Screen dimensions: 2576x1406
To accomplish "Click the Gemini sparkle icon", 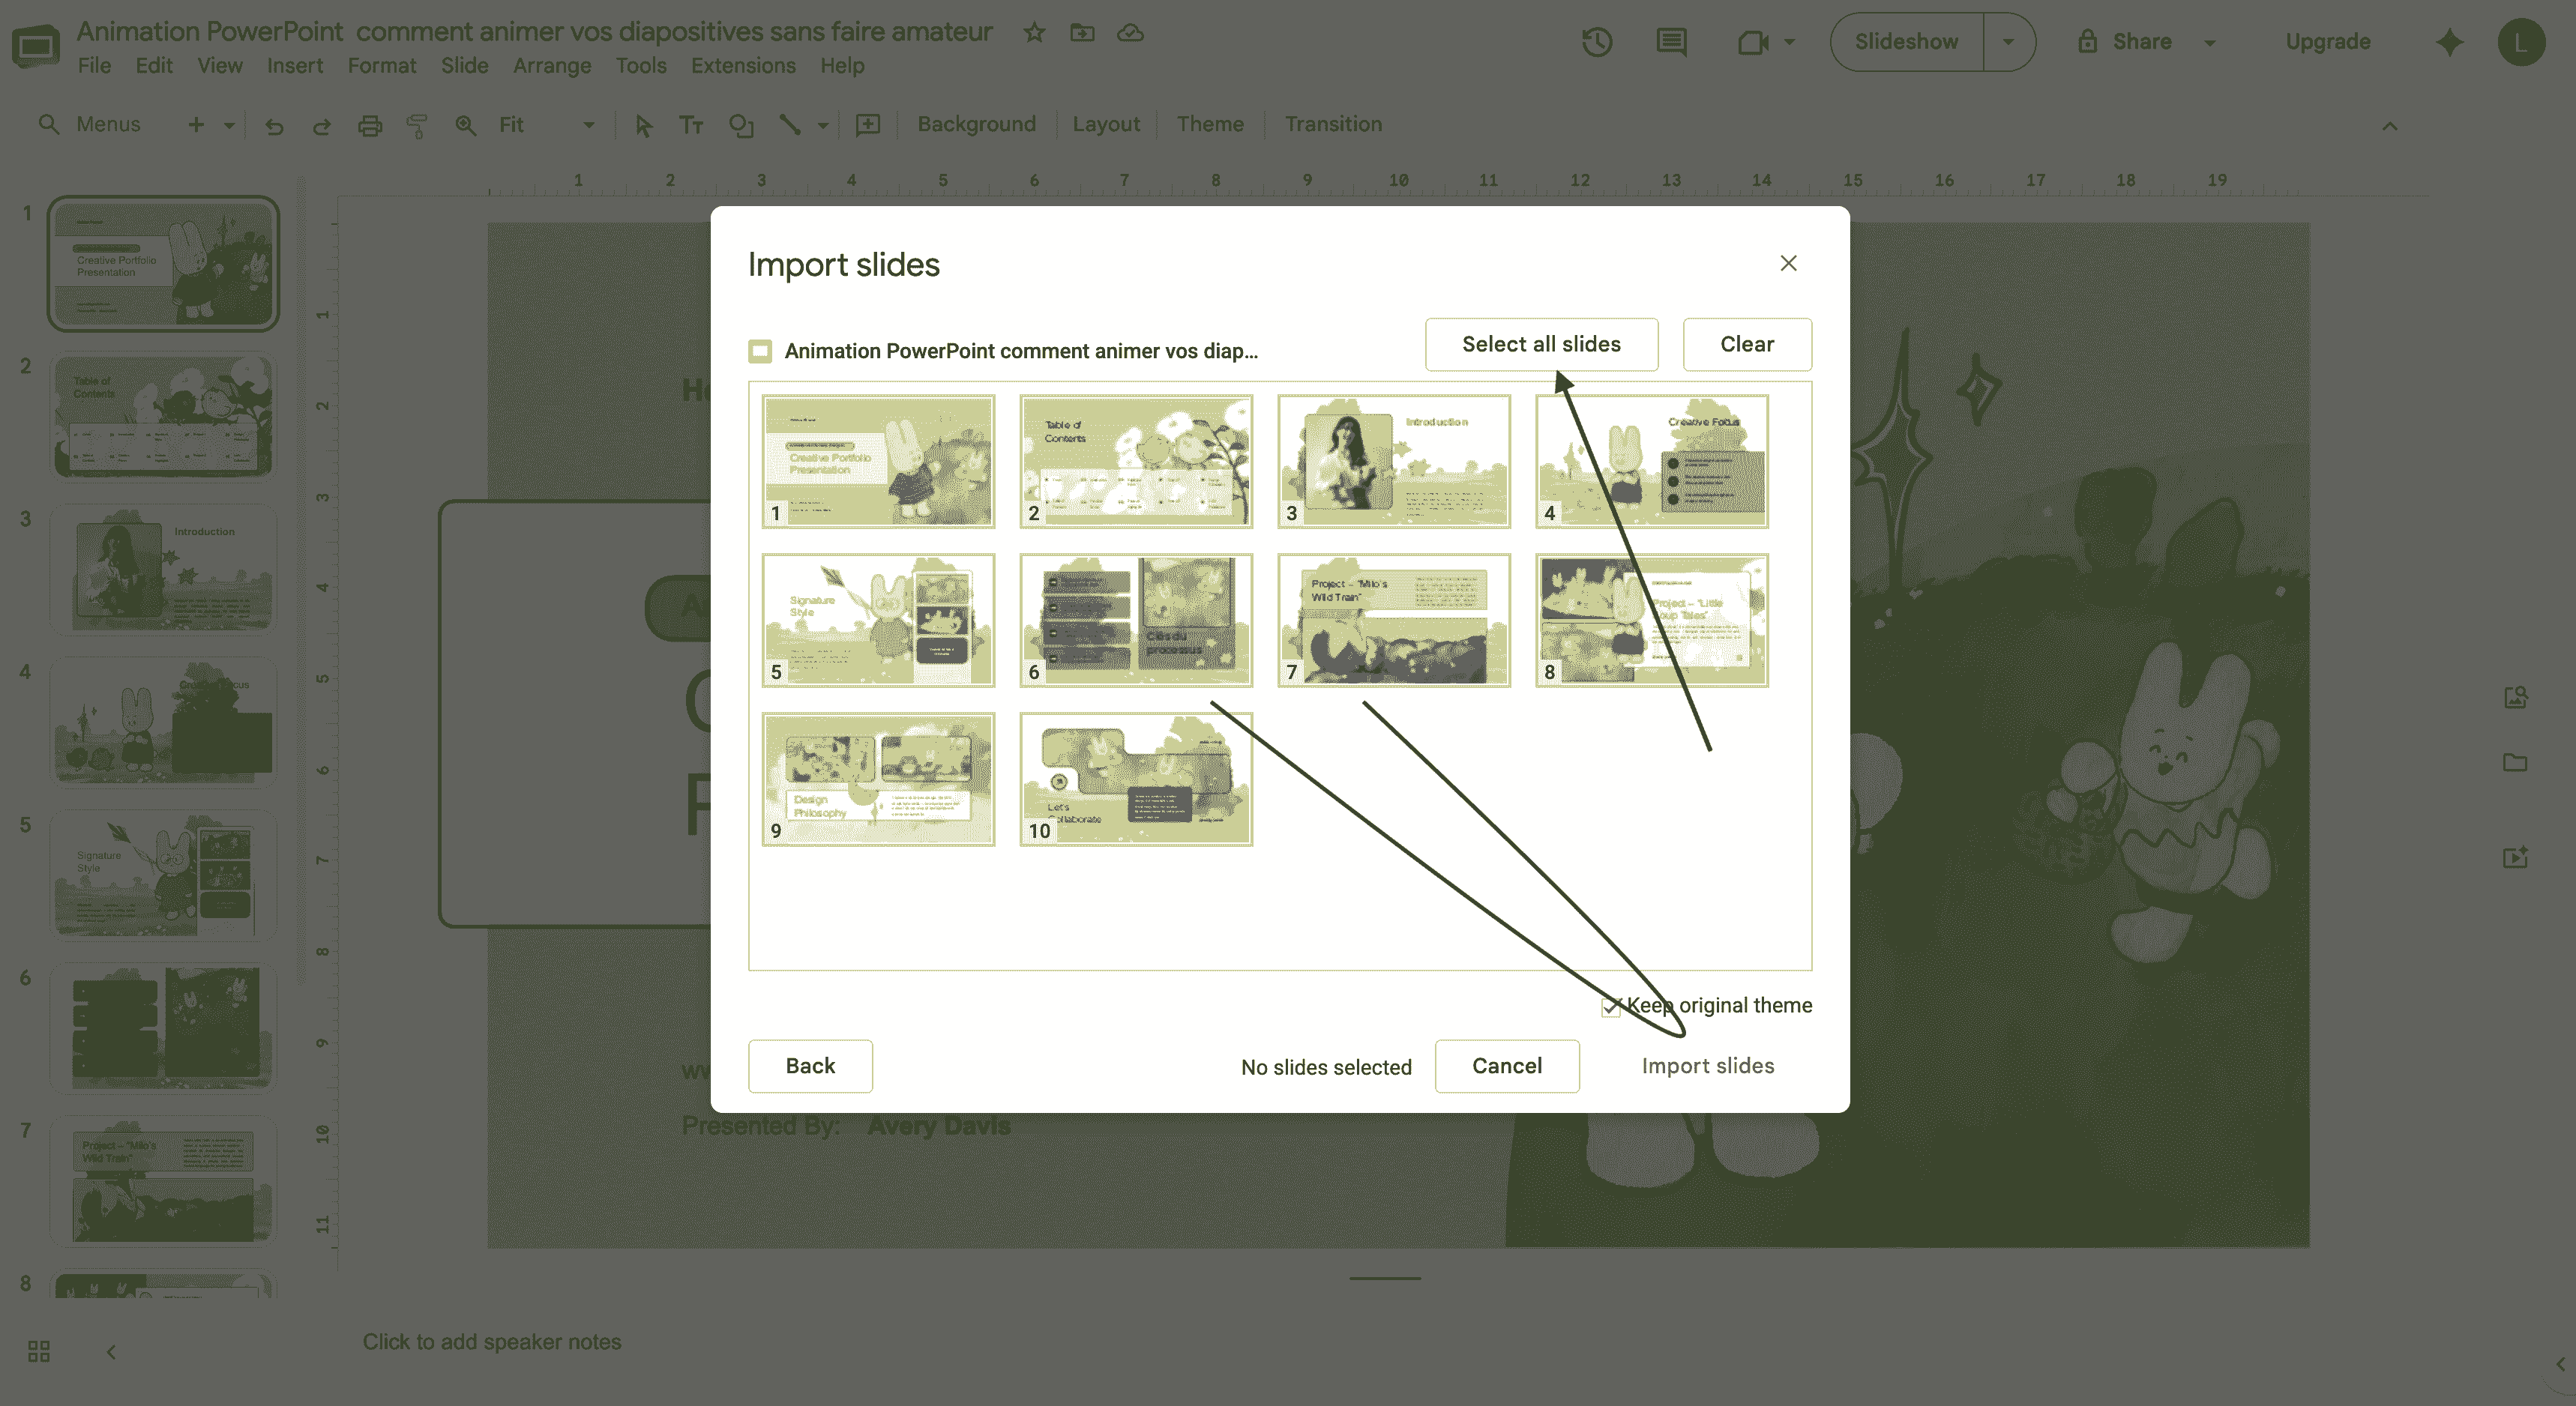I will pos(2449,42).
